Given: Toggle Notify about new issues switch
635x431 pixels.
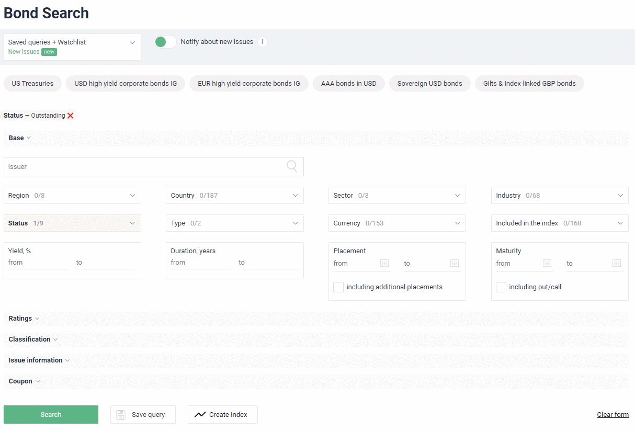Looking at the screenshot, I should (x=165, y=42).
